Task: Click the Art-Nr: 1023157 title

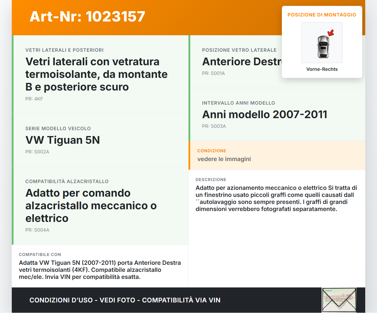Action: coord(87,16)
